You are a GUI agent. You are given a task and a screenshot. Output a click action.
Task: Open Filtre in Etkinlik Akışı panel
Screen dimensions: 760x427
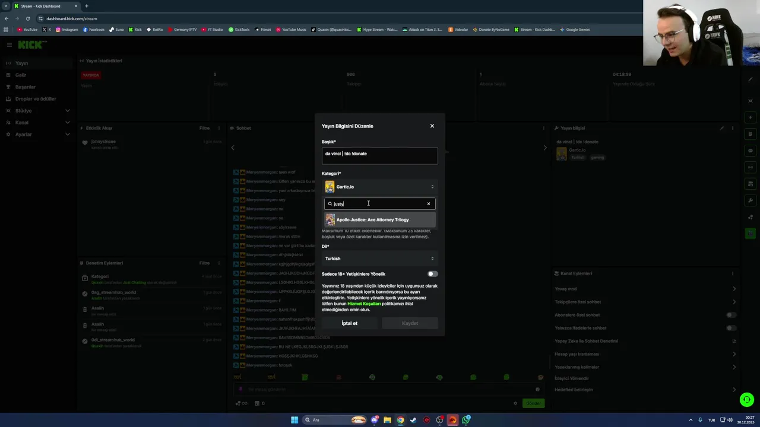[204, 128]
